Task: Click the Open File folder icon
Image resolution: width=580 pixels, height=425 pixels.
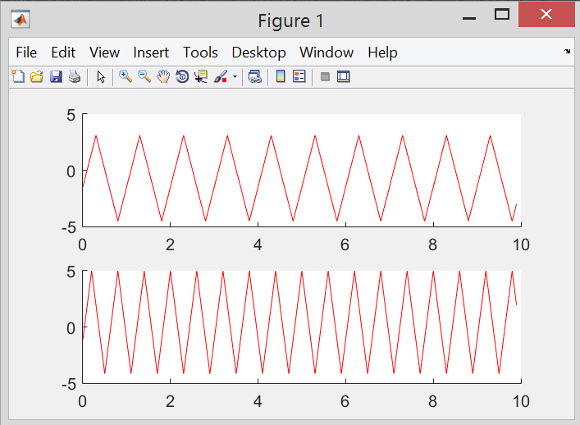Action: pyautogui.click(x=37, y=76)
